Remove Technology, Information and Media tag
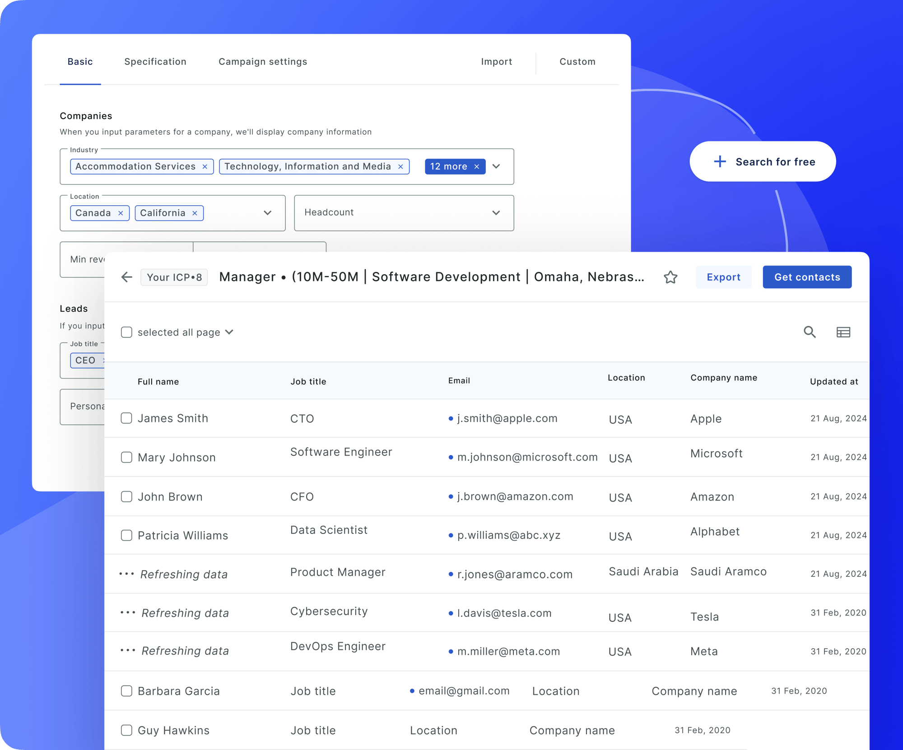 click(400, 166)
